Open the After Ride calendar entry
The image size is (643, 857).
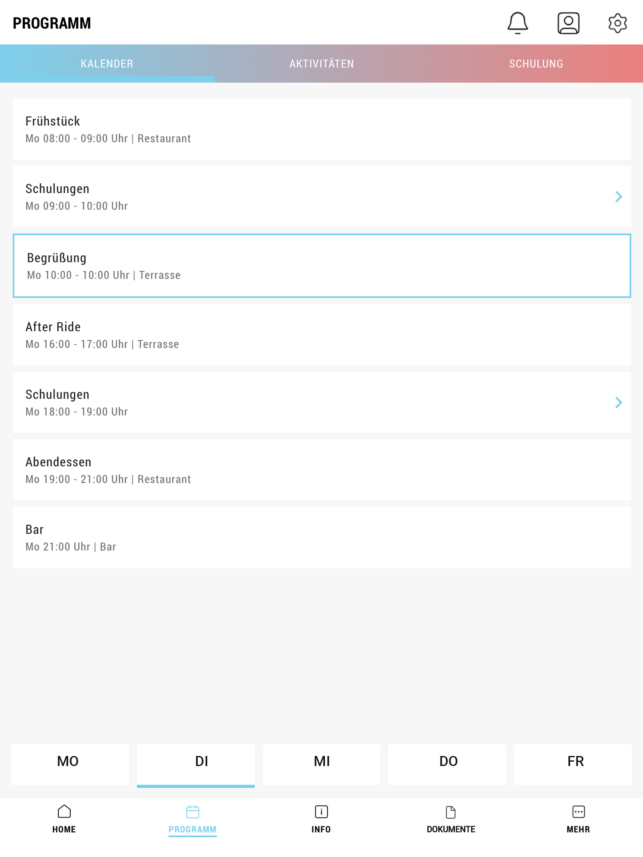coord(321,335)
